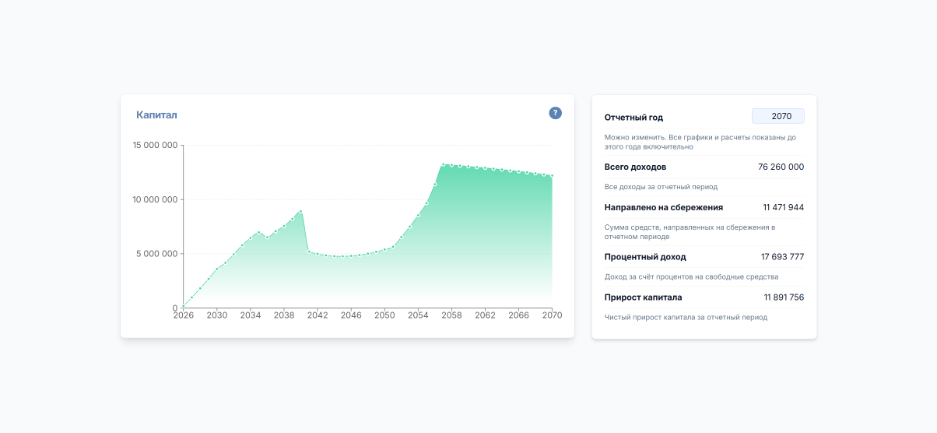Viewport: 937px width, 433px height.
Task: Click the interest income value 17 693 777
Action: click(x=782, y=256)
